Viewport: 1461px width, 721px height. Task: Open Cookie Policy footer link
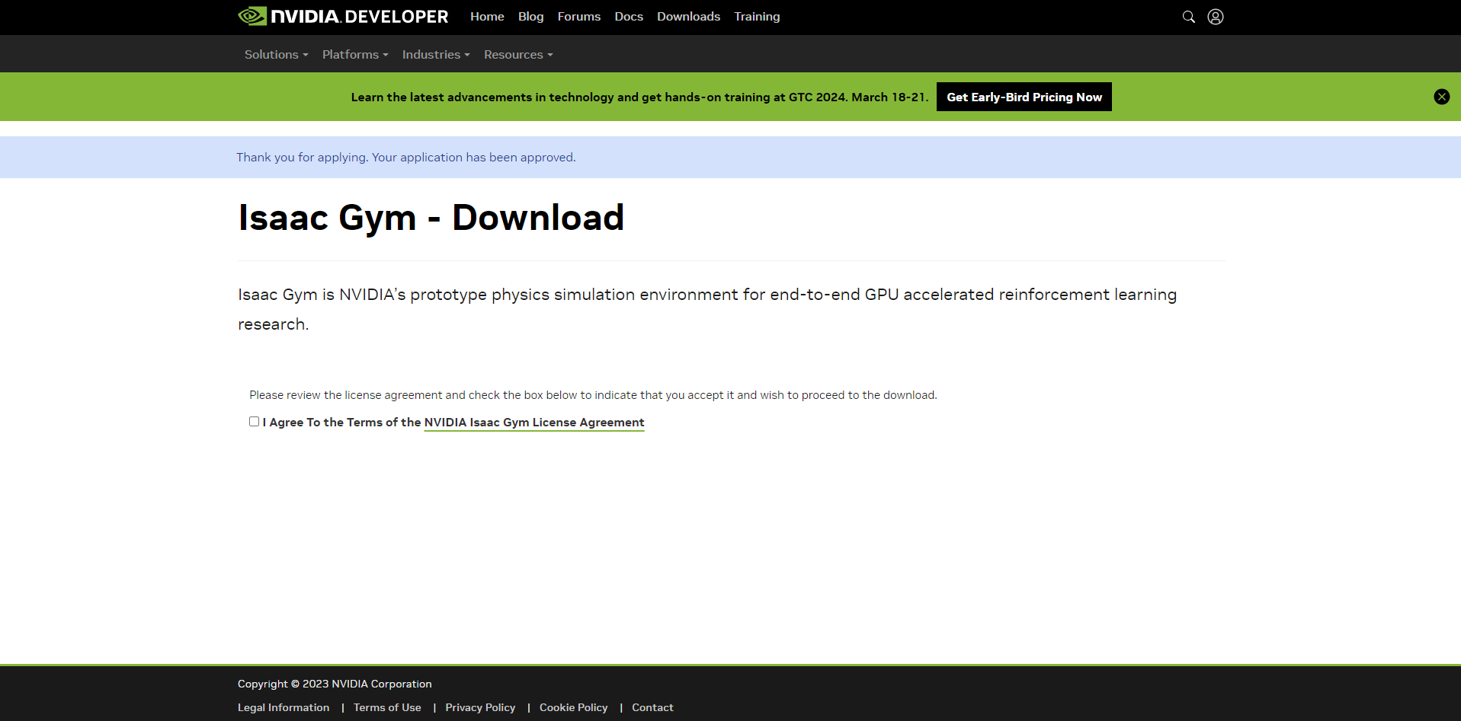pos(573,707)
